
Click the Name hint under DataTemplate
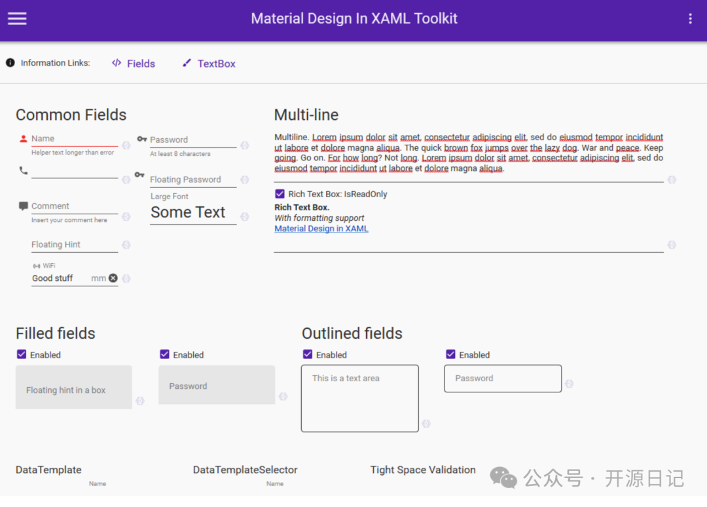coord(98,483)
